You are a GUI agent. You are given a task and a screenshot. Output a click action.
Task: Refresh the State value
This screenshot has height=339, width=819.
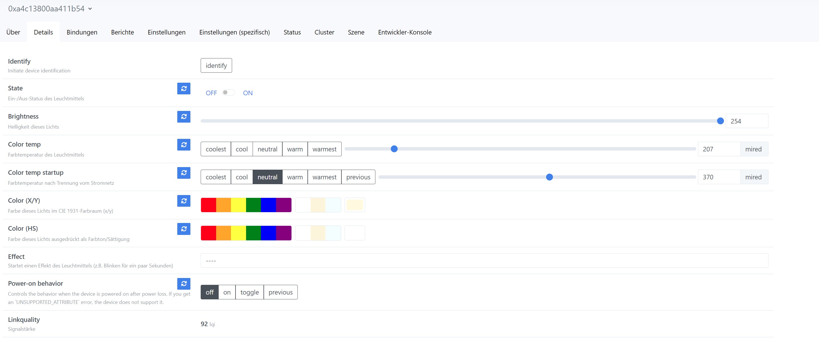pos(184,89)
